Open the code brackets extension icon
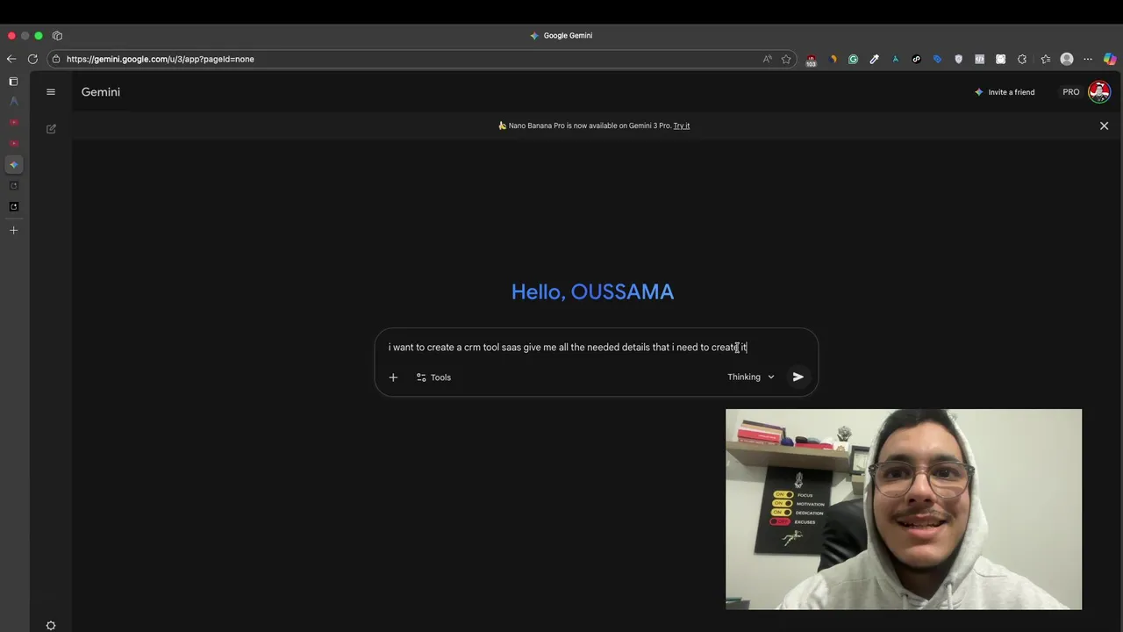This screenshot has width=1123, height=632. click(x=979, y=59)
